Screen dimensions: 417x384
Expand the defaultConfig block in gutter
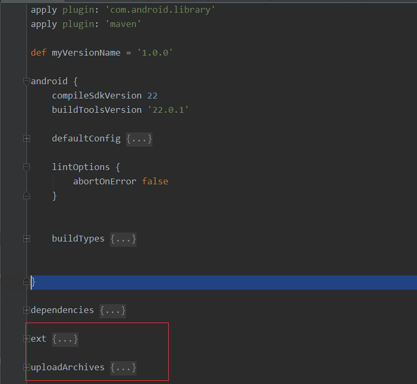[x=26, y=139]
